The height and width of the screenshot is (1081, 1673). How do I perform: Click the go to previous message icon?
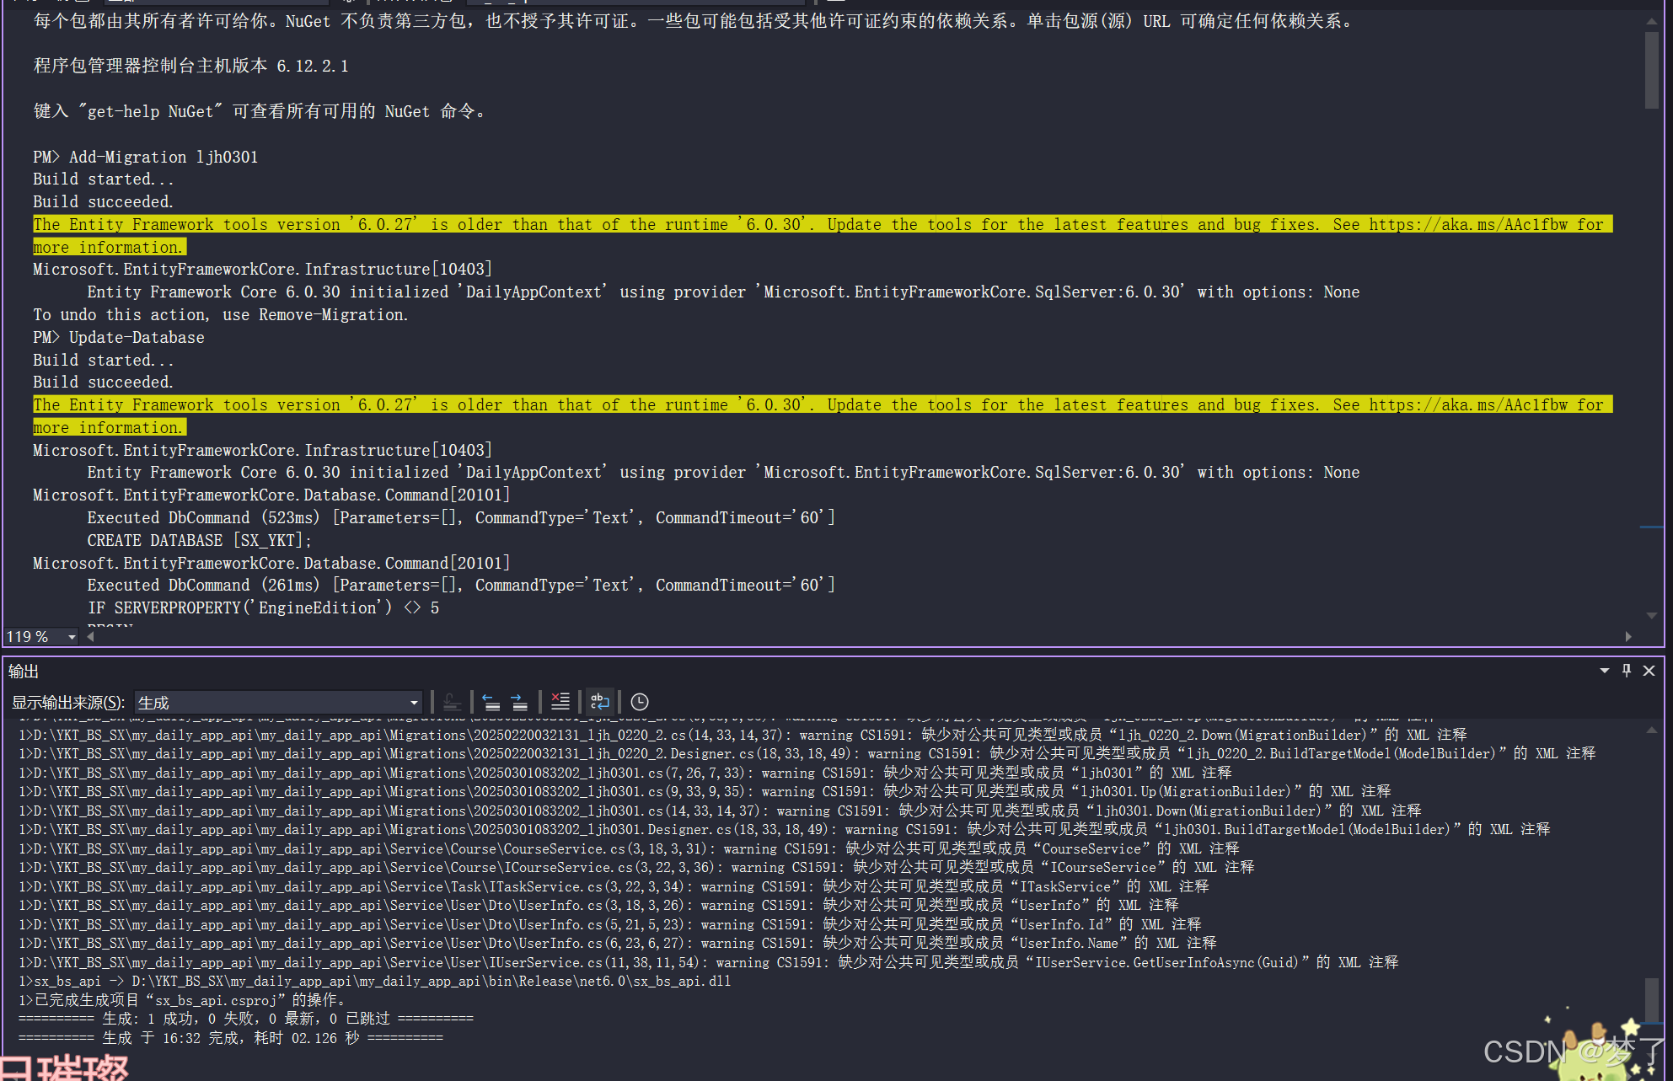tap(491, 702)
